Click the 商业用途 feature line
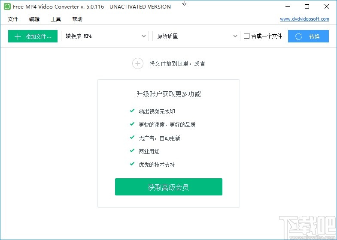 tap(149, 151)
